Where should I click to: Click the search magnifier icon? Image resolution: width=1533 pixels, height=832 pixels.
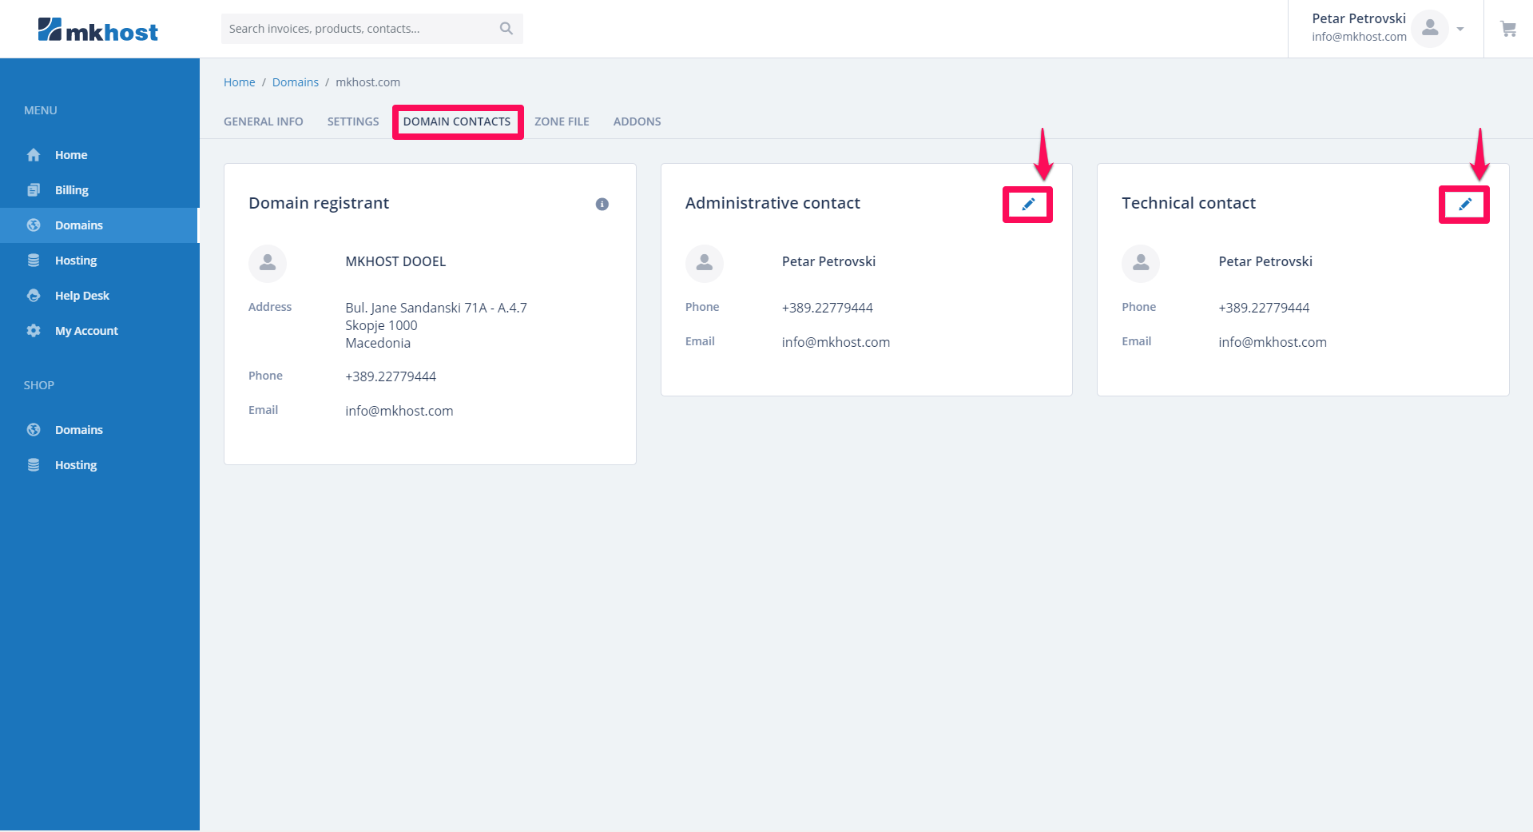(x=506, y=29)
